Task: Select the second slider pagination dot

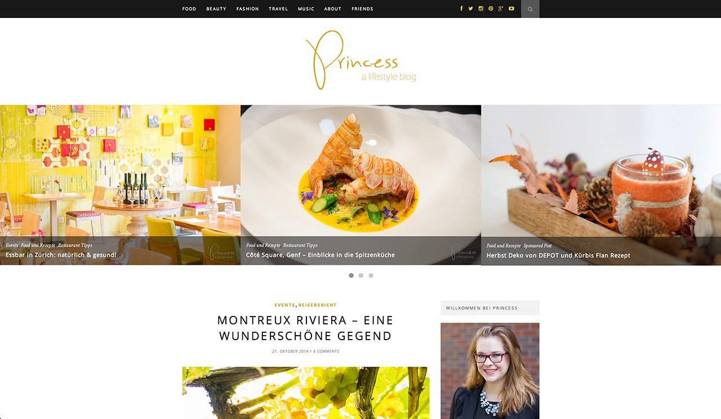Action: (x=361, y=275)
